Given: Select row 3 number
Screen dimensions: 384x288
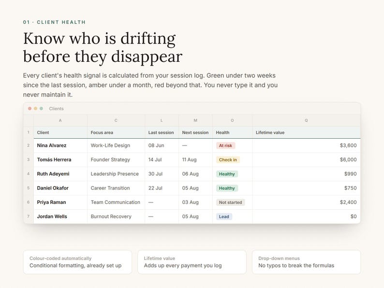Looking at the screenshot, I should 29,159.
